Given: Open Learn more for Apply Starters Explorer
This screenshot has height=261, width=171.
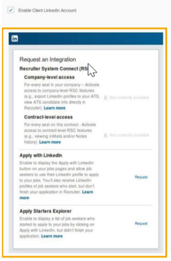Looking at the screenshot, I should coord(52,236).
